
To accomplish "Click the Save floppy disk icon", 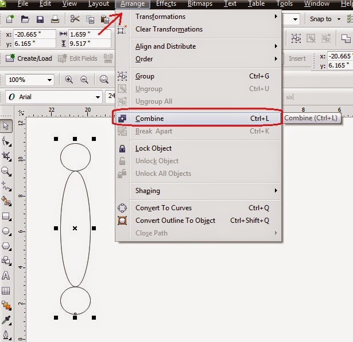I will pyautogui.click(x=40, y=19).
